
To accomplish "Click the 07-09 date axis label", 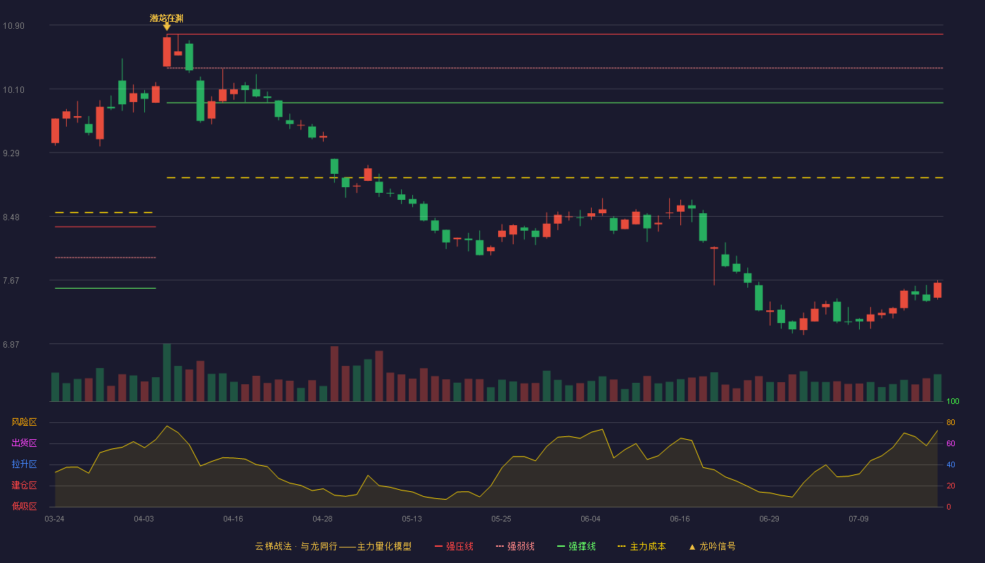I will point(858,519).
